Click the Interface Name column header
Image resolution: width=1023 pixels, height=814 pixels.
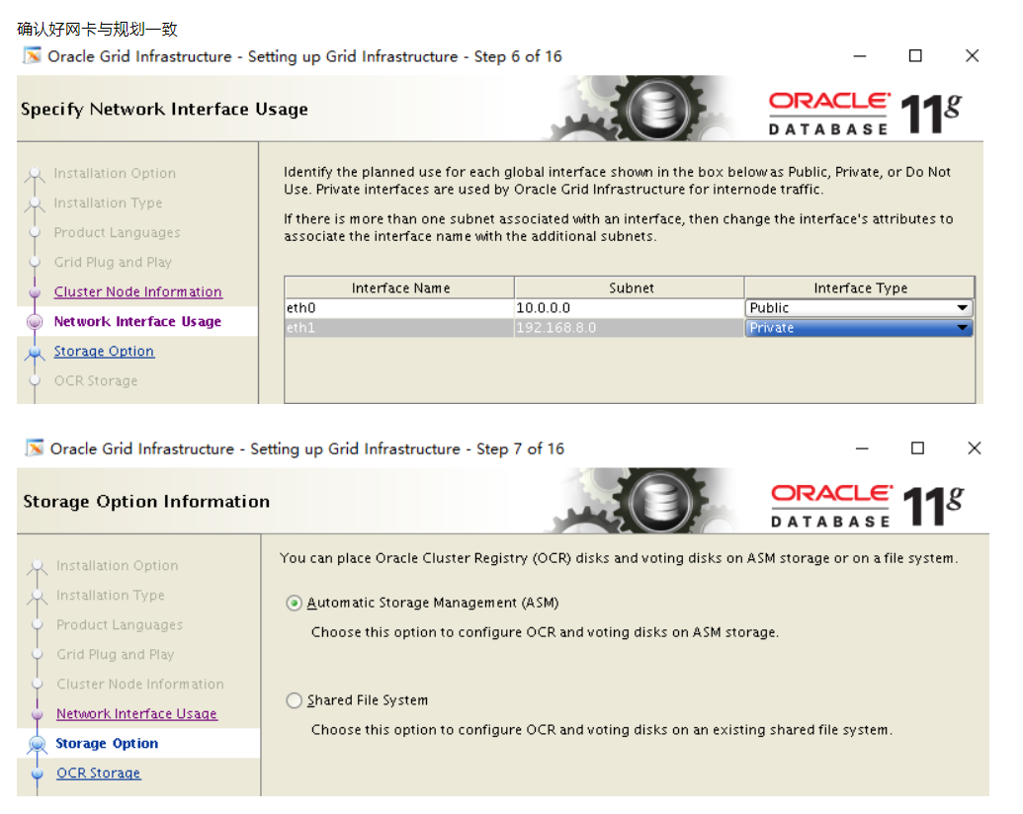[400, 287]
